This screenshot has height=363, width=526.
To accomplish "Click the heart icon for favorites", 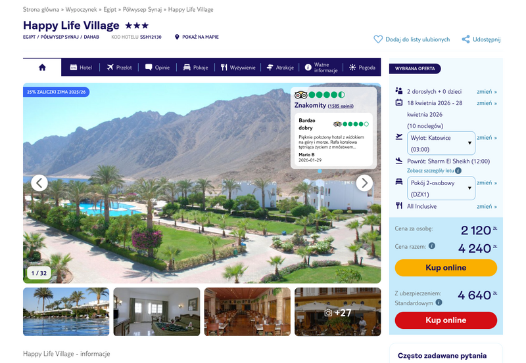I will tap(378, 39).
